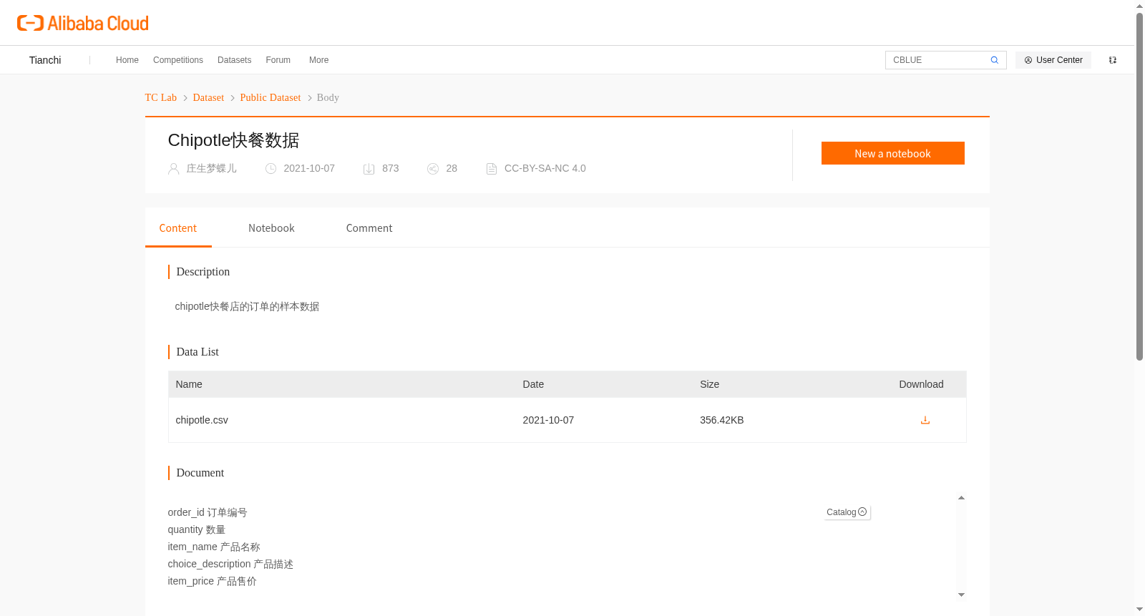Image resolution: width=1145 pixels, height=616 pixels.
Task: Click the clock date icon
Action: pos(271,169)
